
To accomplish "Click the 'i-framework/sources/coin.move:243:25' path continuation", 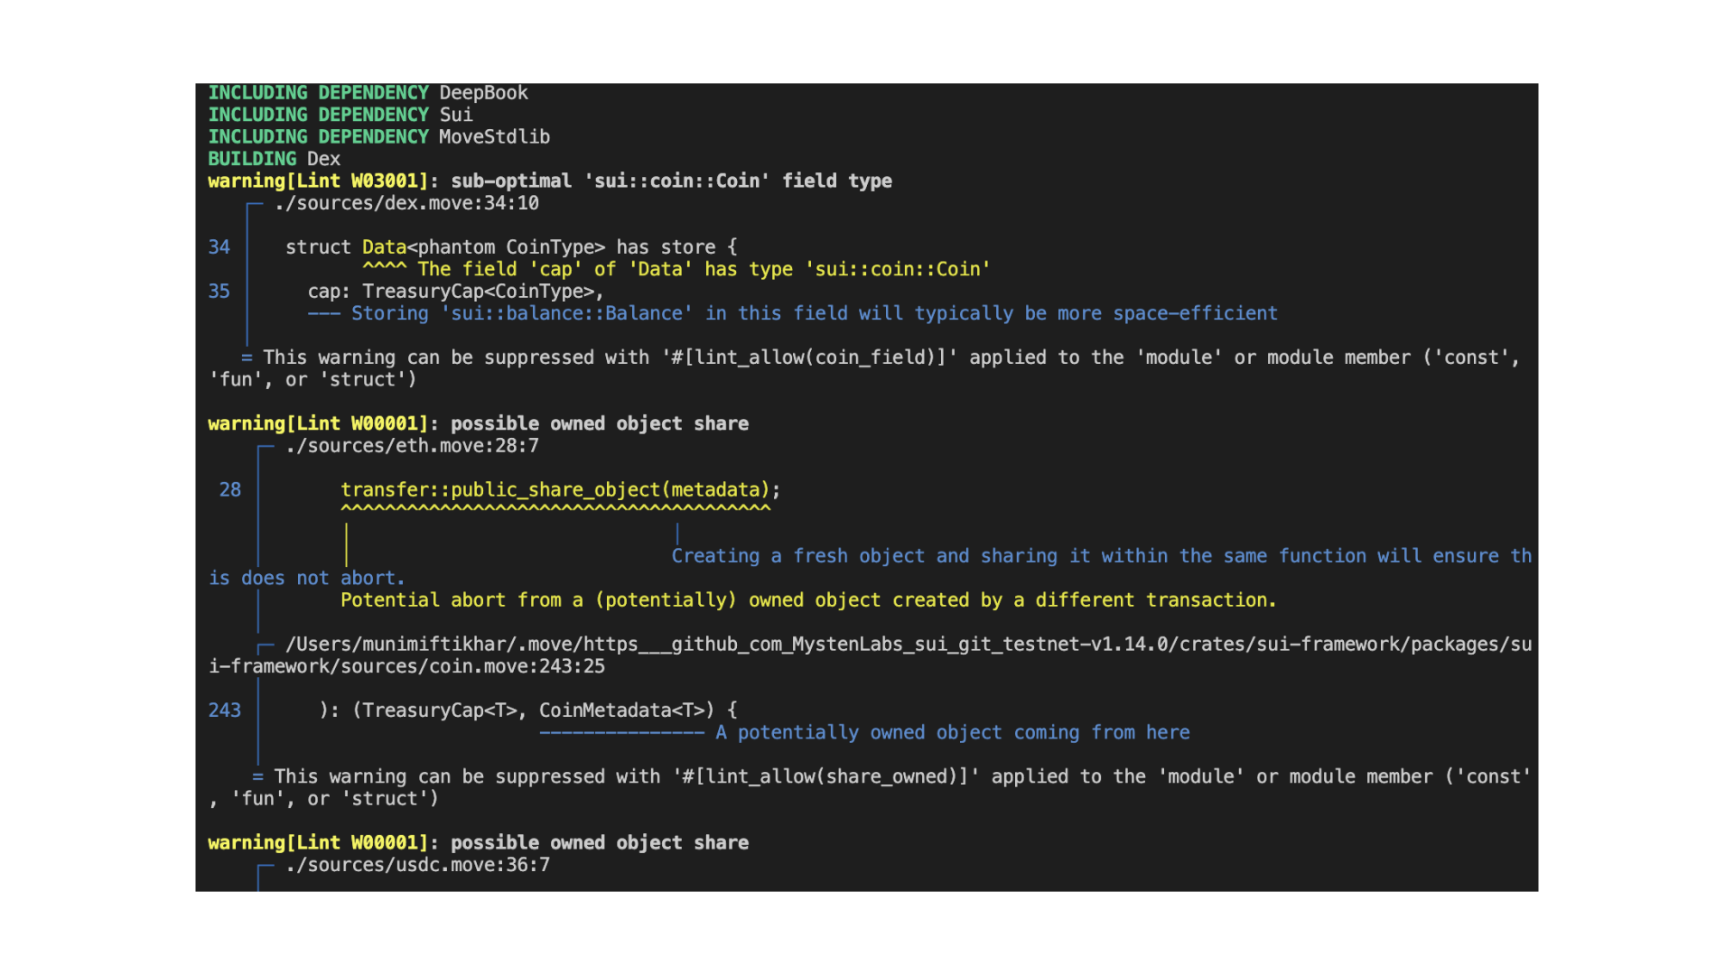I will coord(406,666).
